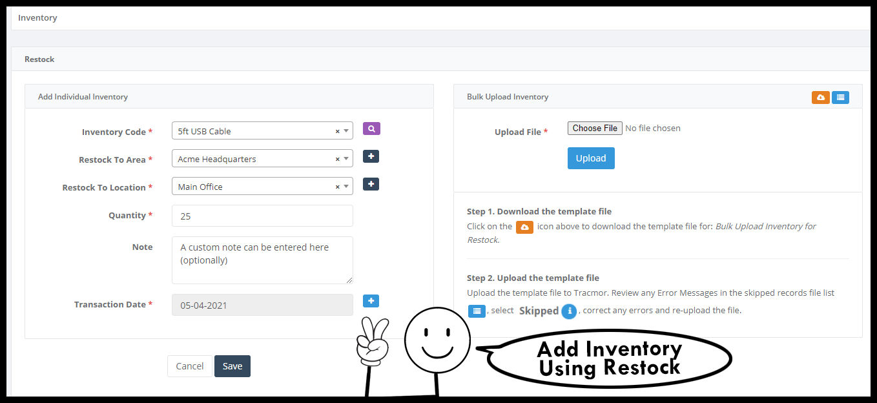Focus the Note text area

[262, 260]
